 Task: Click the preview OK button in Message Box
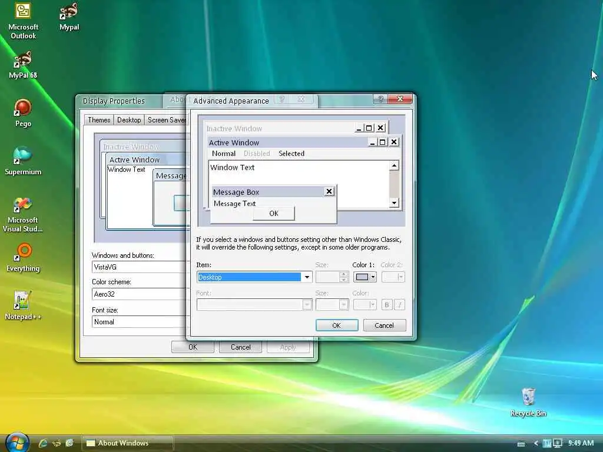(274, 213)
